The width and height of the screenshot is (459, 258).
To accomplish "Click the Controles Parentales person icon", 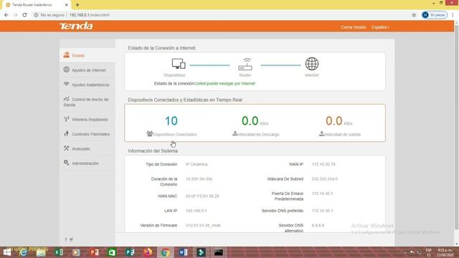I will pyautogui.click(x=67, y=133).
